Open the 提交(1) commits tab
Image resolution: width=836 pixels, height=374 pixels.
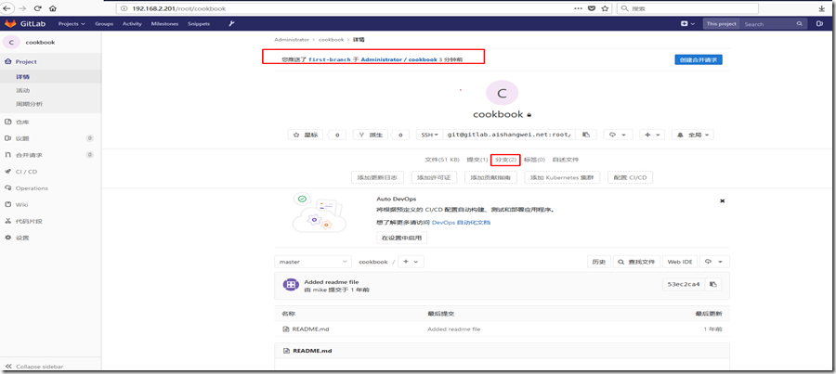[477, 160]
